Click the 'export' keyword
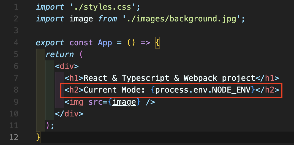This screenshot has height=145, width=294. pos(50,43)
